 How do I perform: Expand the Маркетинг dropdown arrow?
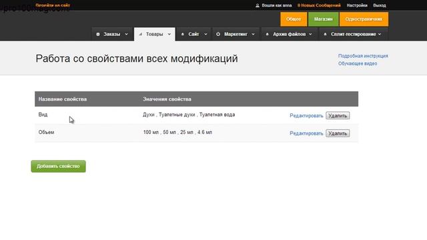pos(253,34)
